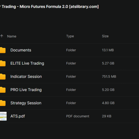This screenshot has width=139, height=139.
Task: Click the 5.27 GB size value
Action: pos(108,63)
